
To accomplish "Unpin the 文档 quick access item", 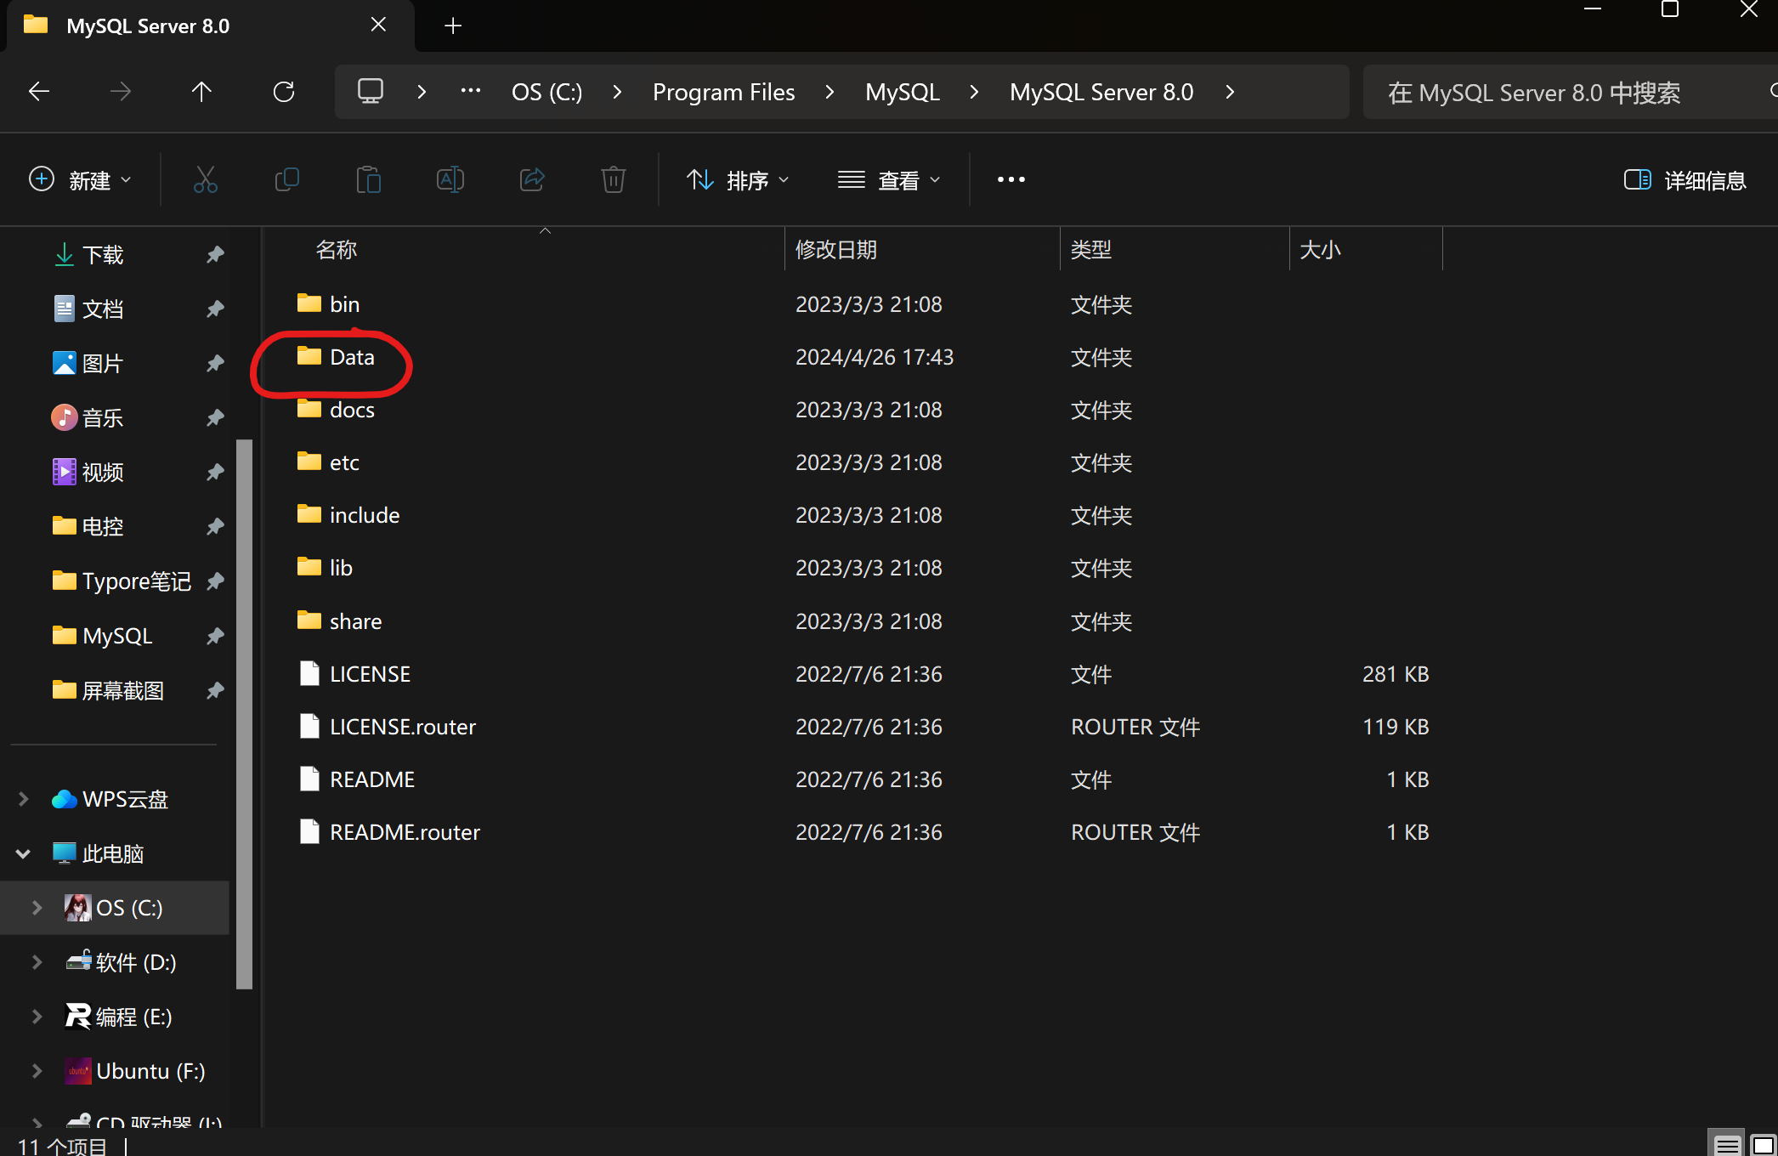I will click(x=215, y=309).
